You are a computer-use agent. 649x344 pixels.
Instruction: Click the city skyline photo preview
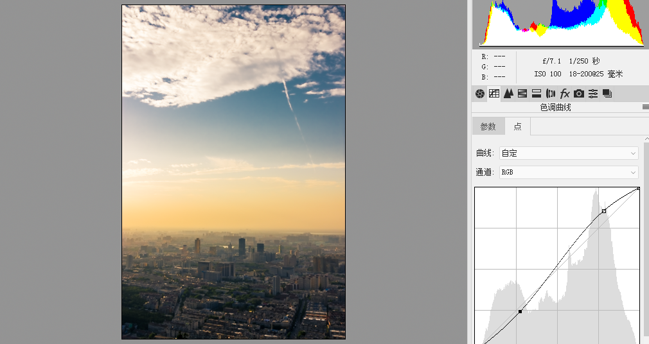click(233, 172)
